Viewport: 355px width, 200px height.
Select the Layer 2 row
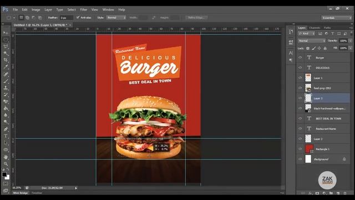(x=323, y=139)
